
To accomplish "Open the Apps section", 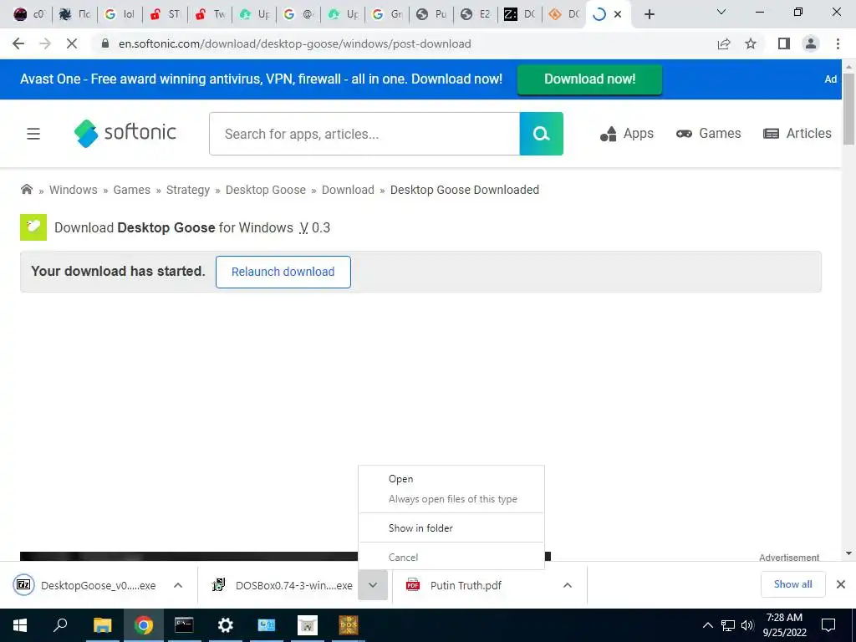I will coord(627,133).
